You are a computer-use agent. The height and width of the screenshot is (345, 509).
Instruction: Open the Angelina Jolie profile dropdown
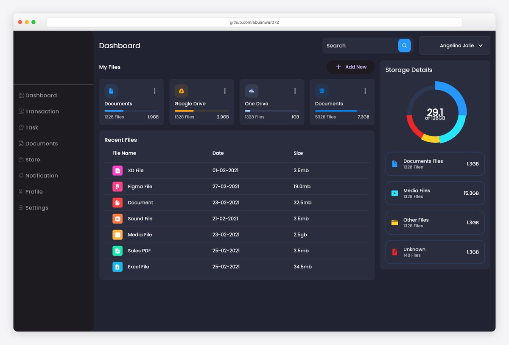pos(454,45)
